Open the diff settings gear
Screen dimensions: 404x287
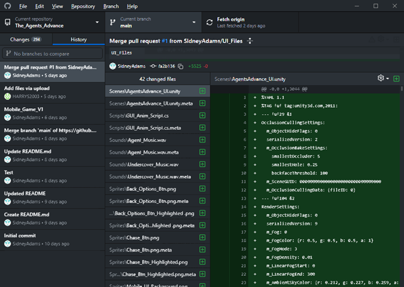click(x=381, y=79)
